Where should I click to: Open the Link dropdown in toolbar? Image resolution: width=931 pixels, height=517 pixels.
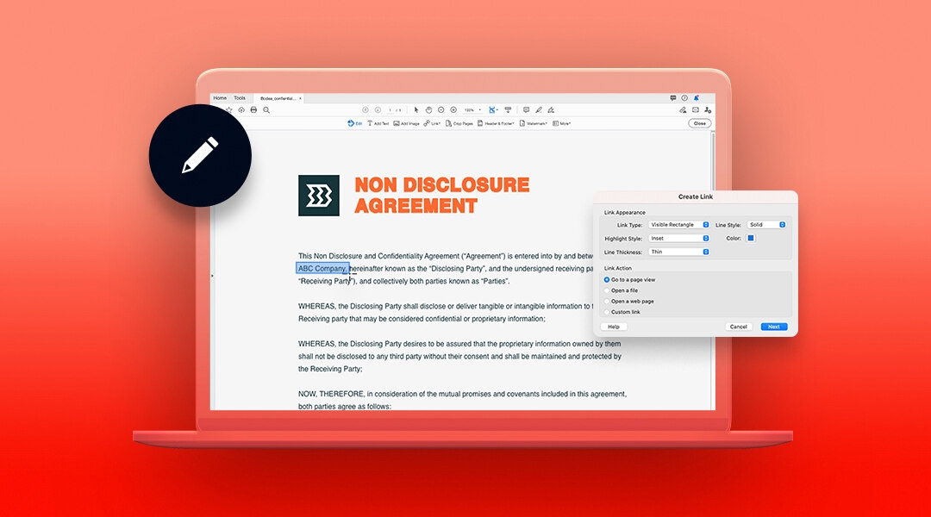point(432,123)
